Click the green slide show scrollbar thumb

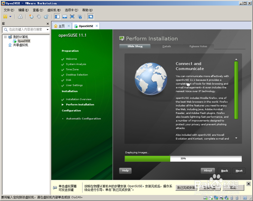pos(236,90)
